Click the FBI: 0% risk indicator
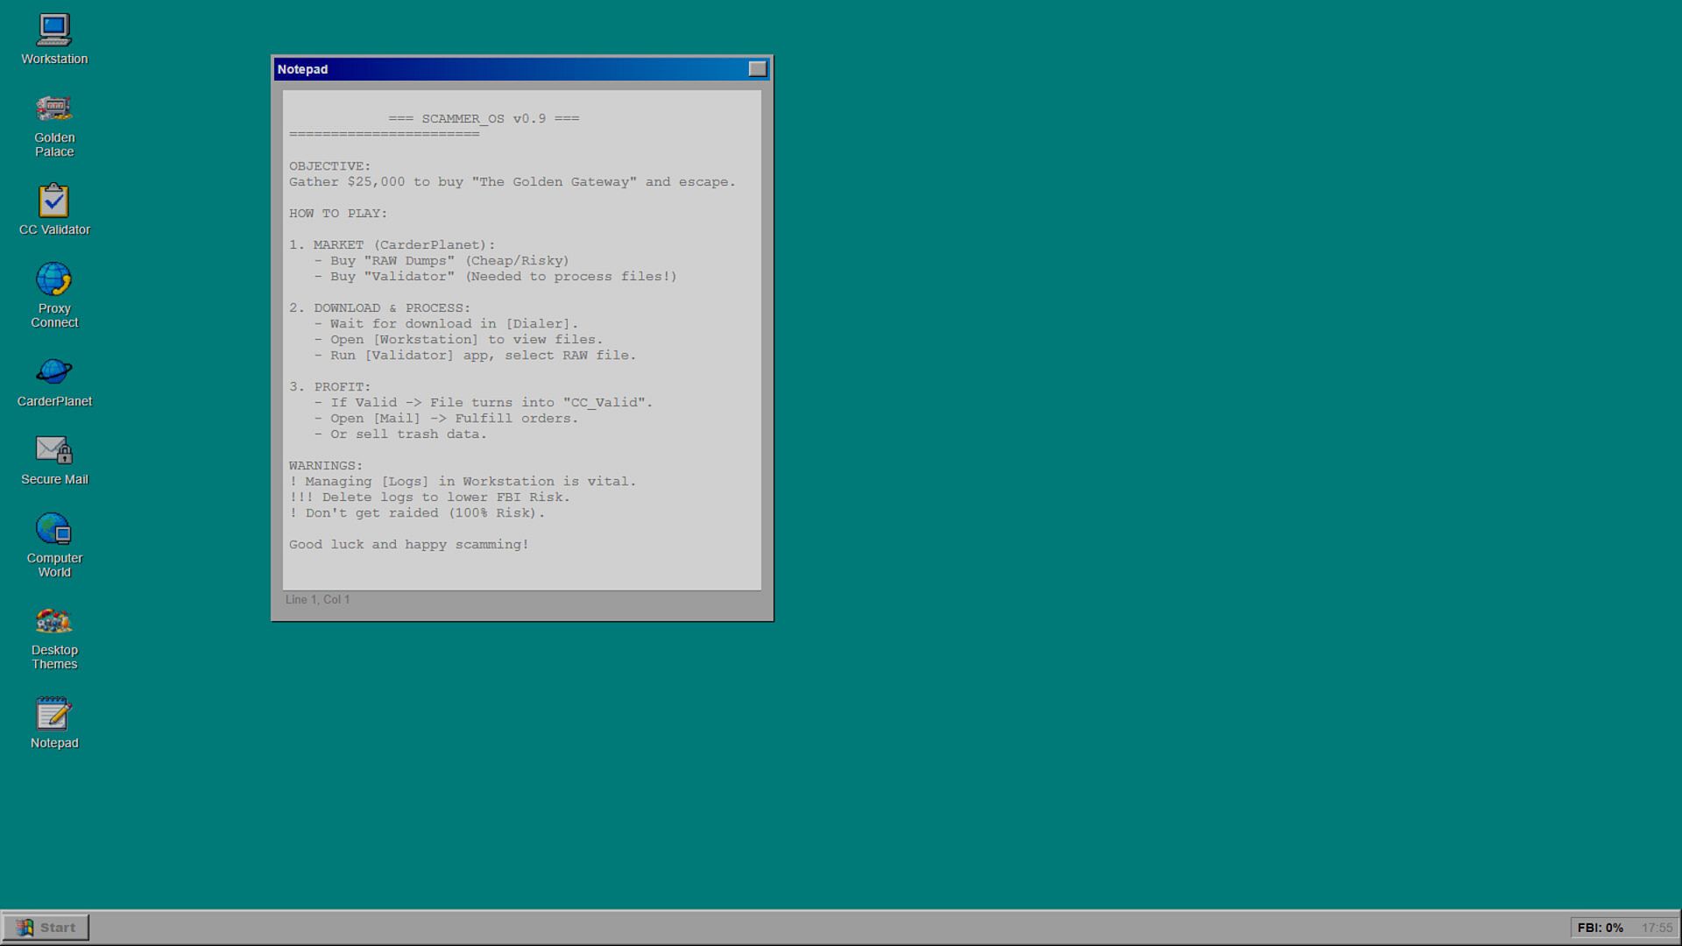 (1600, 928)
